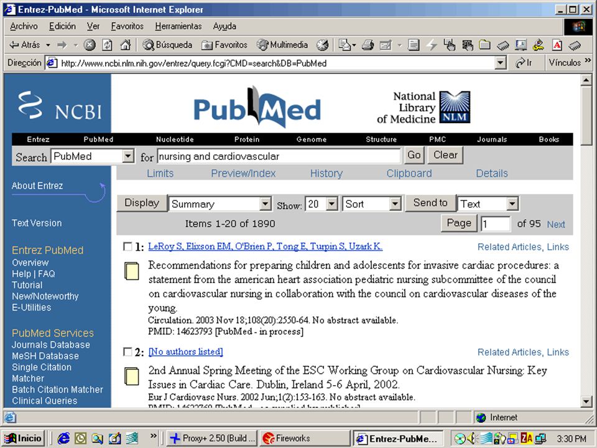Click the yellow folder toolbar icon
597x448 pixels.
pos(484,45)
